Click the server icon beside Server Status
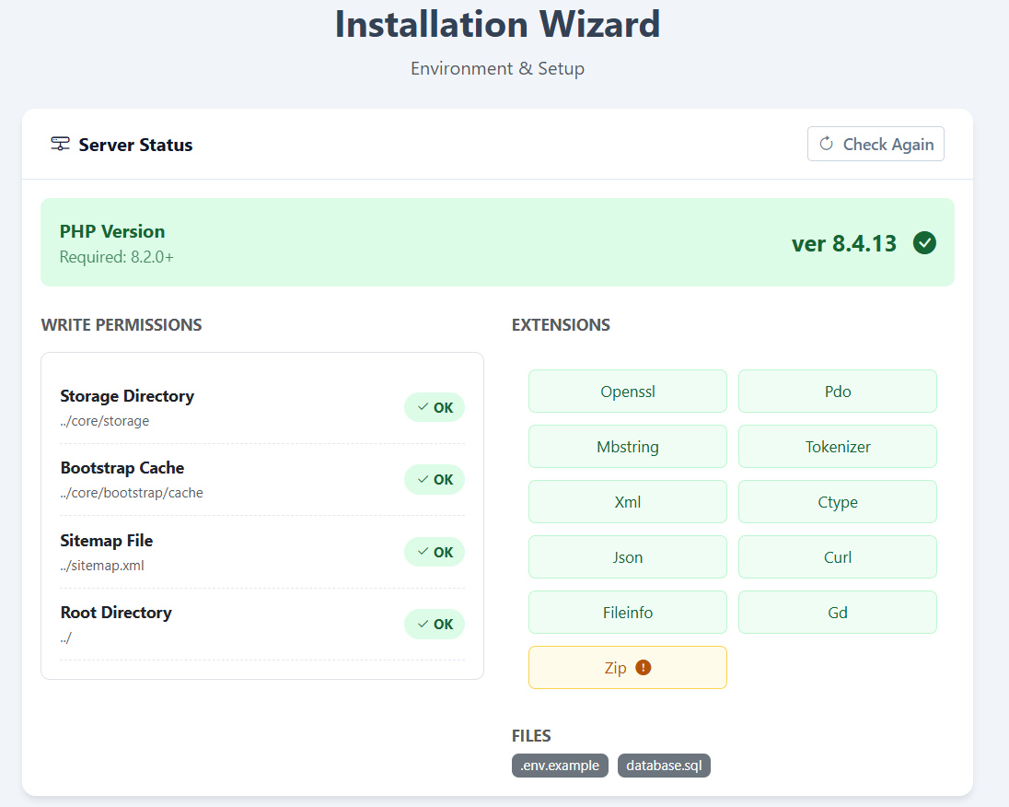The height and width of the screenshot is (807, 1009). click(x=60, y=144)
